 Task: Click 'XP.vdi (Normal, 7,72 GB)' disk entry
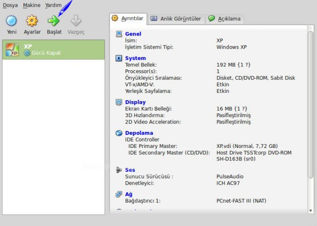click(247, 146)
